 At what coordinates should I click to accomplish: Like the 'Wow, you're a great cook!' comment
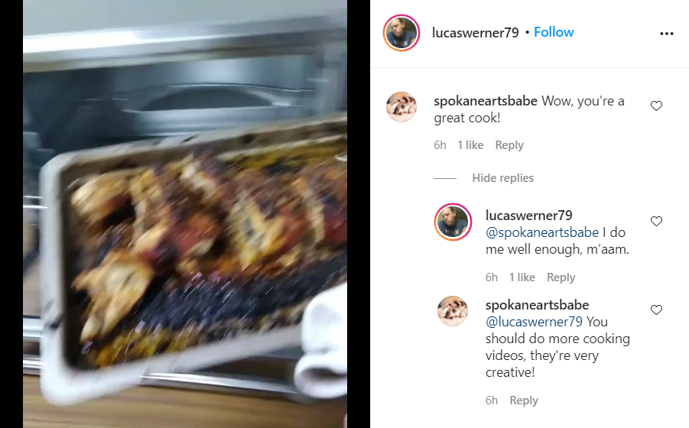(656, 105)
